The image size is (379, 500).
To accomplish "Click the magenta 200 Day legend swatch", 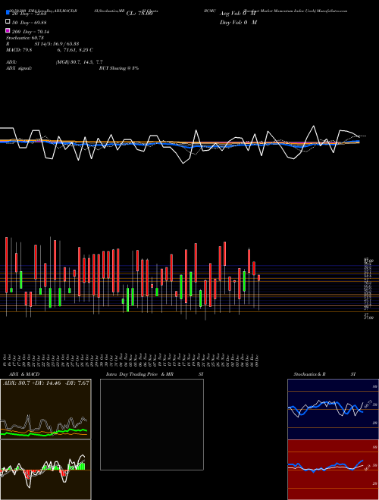I will pos(8,30).
